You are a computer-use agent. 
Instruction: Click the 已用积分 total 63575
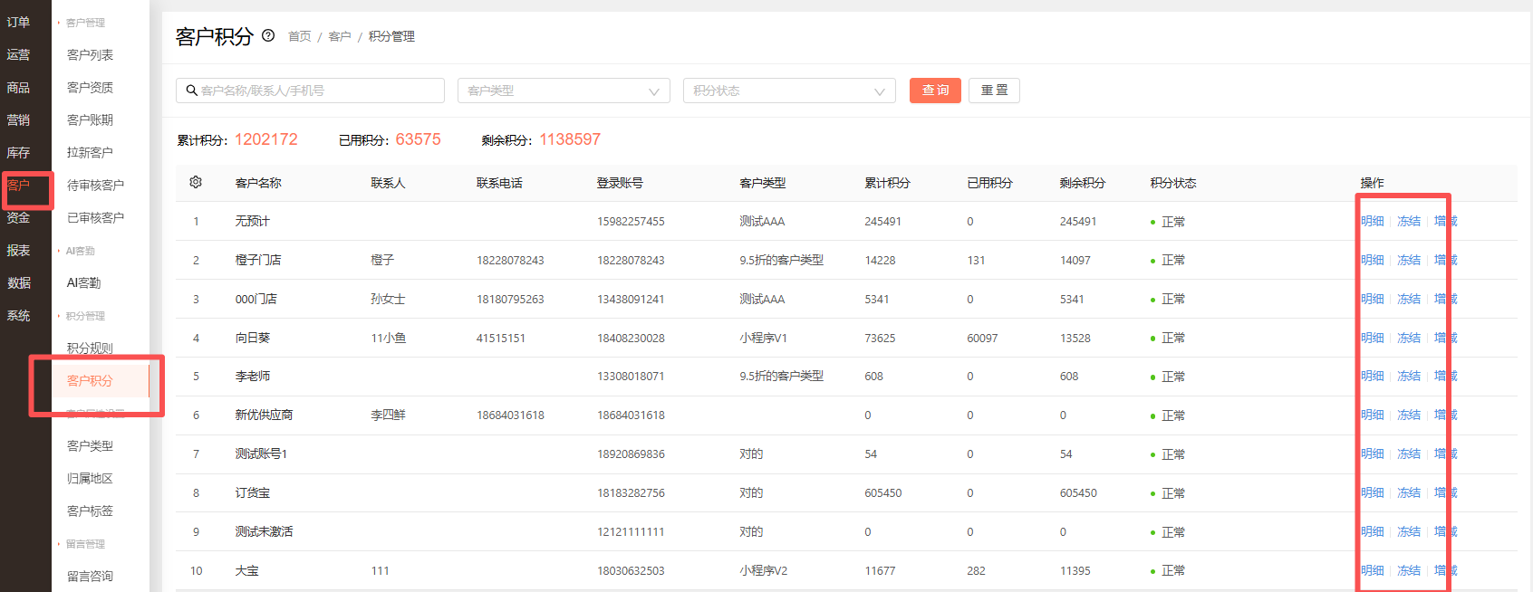418,139
